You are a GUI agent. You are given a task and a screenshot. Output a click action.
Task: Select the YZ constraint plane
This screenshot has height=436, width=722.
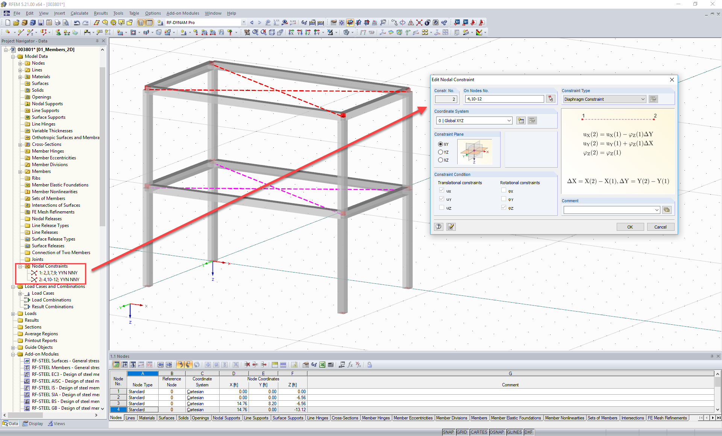pyautogui.click(x=440, y=152)
